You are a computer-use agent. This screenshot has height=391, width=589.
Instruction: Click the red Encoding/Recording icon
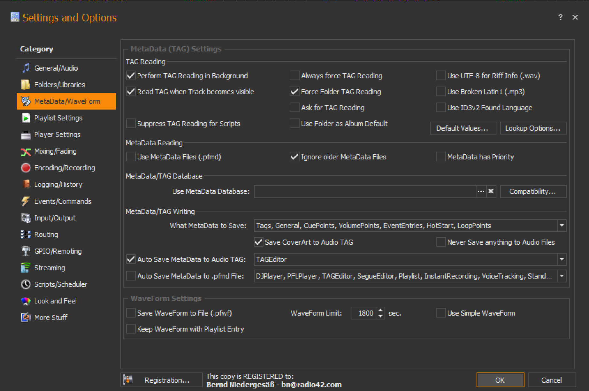coord(26,168)
